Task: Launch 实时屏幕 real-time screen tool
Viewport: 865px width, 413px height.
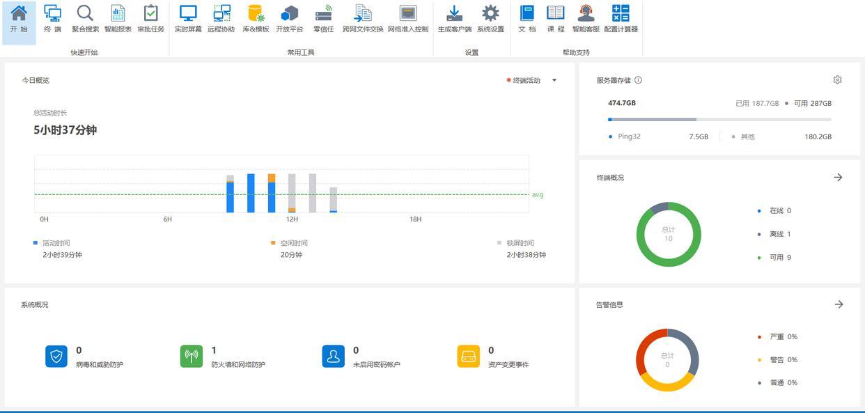Action: [188, 19]
